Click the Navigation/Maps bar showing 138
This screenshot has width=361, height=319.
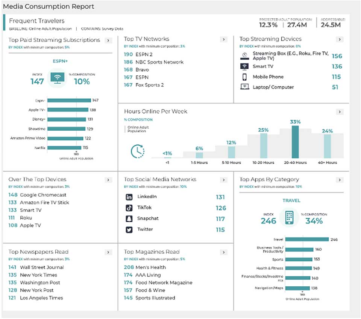(x=297, y=288)
